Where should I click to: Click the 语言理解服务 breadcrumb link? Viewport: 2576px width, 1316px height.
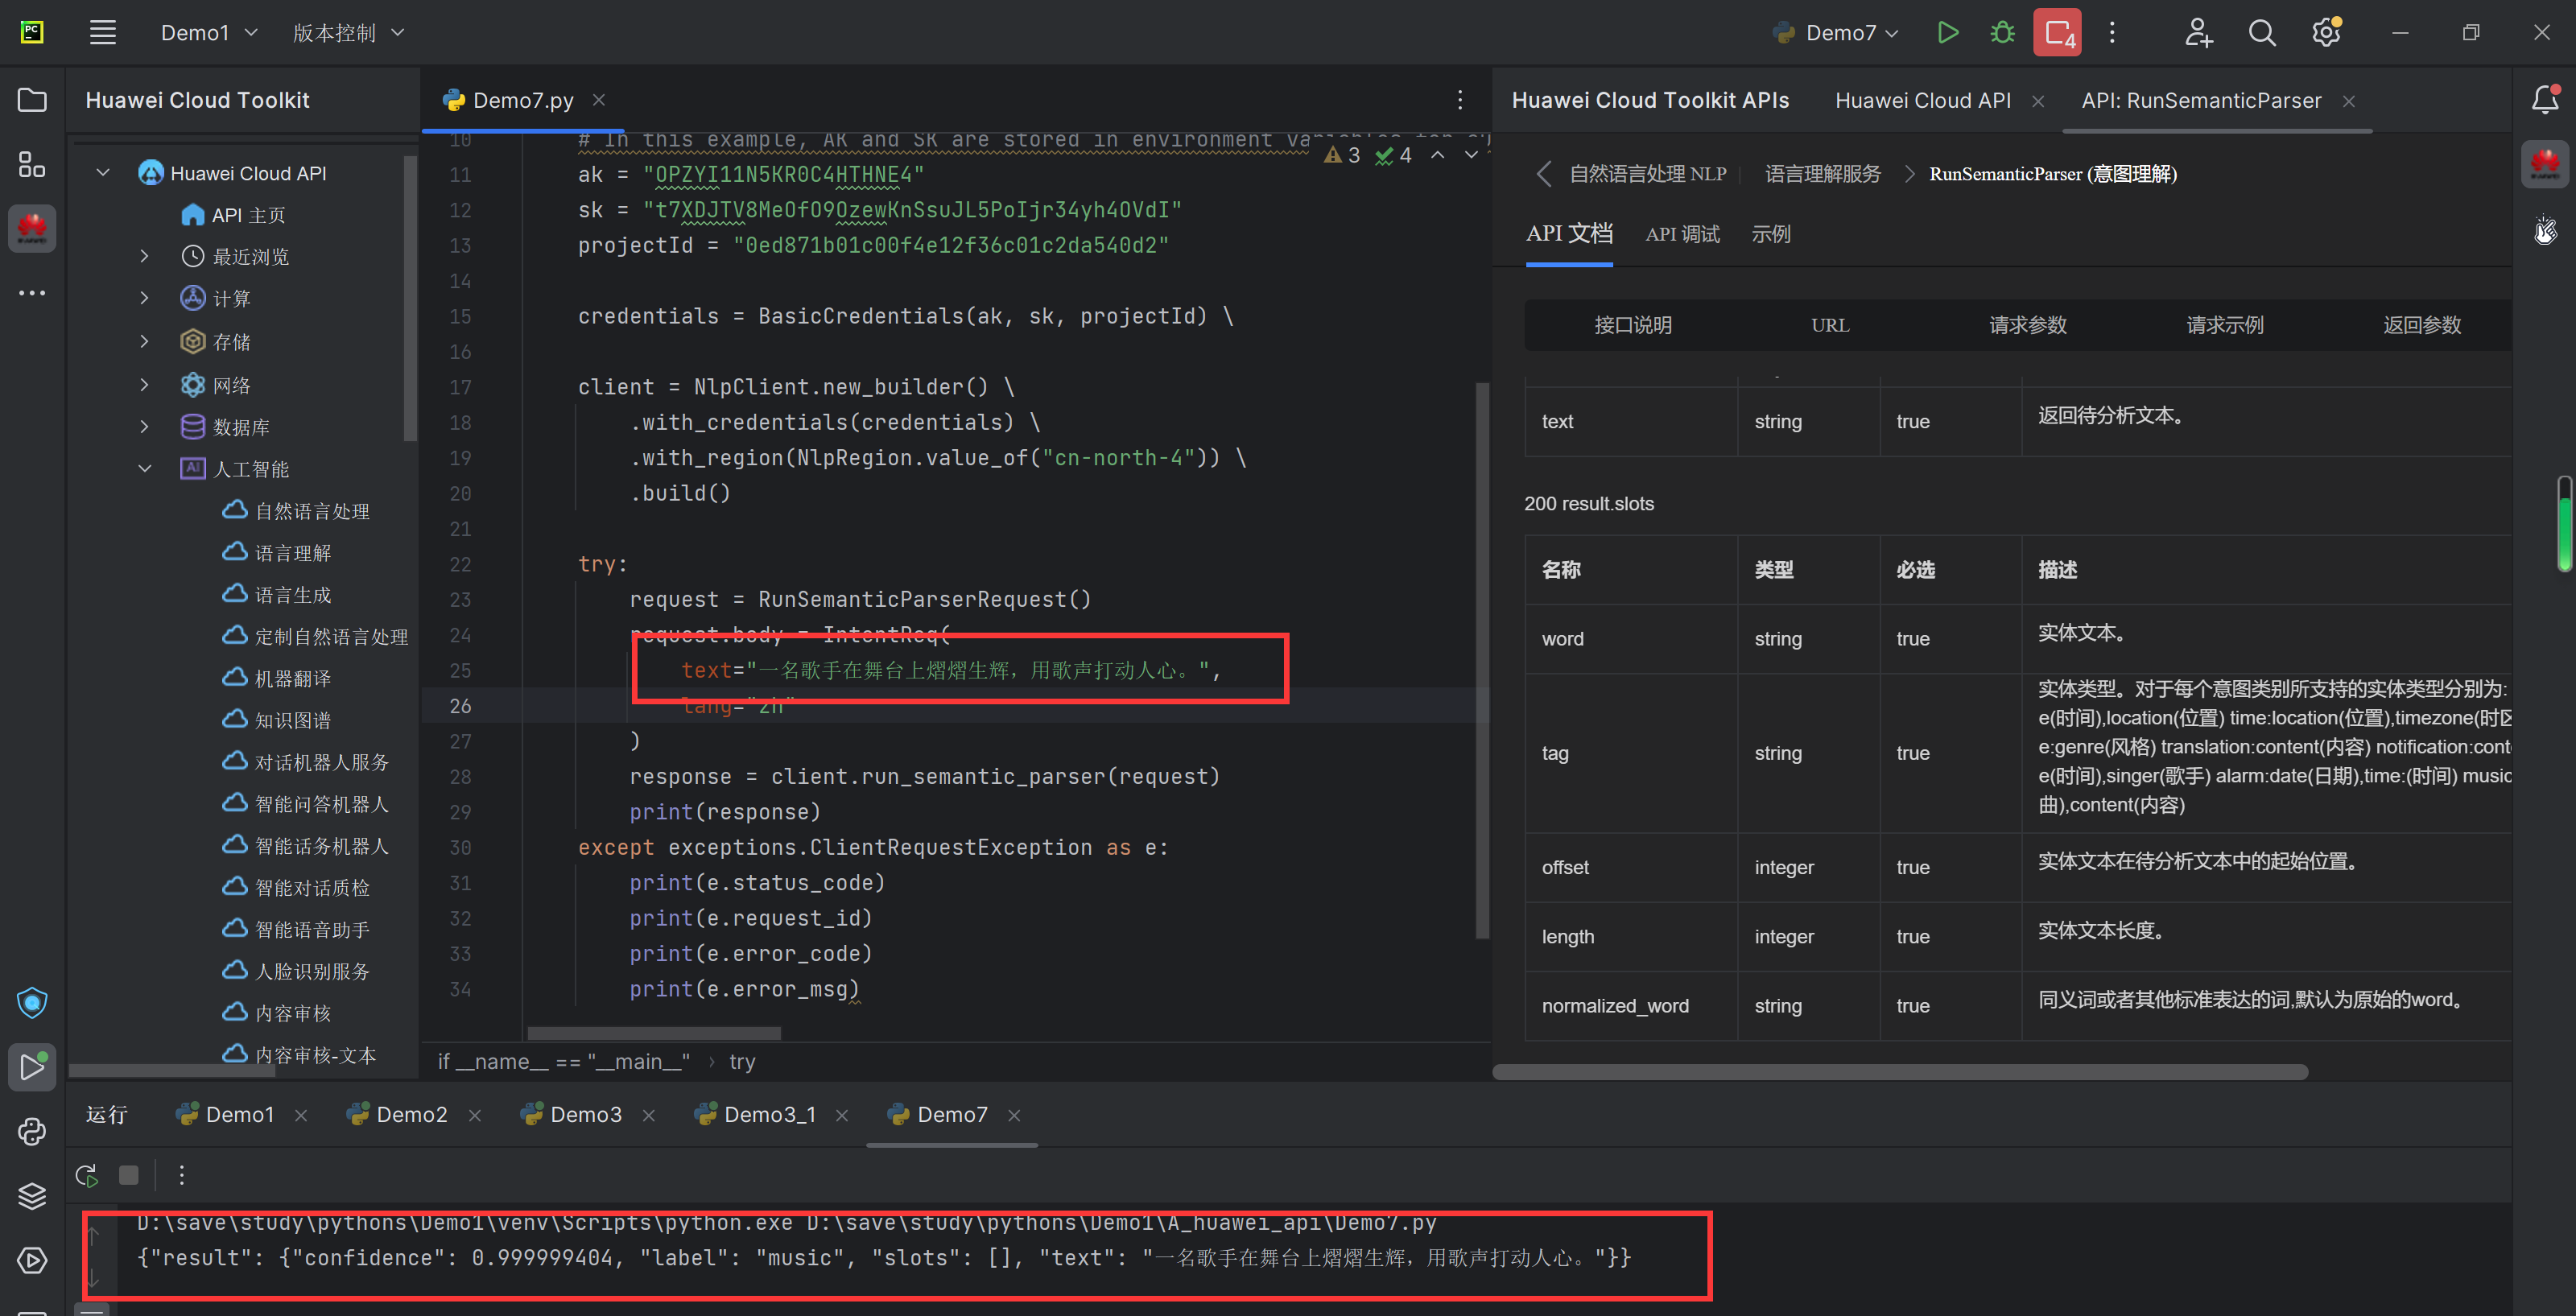[1822, 174]
